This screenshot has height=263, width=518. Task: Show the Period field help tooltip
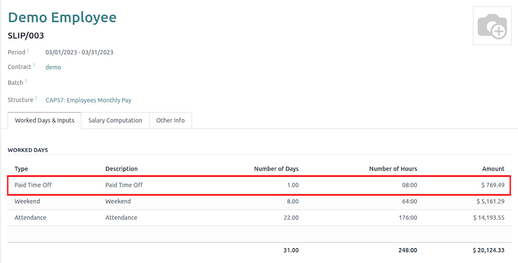pyautogui.click(x=28, y=51)
